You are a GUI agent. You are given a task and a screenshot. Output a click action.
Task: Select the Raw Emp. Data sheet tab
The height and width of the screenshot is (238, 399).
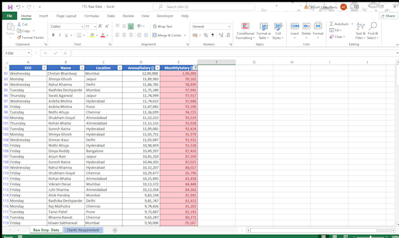click(x=46, y=230)
